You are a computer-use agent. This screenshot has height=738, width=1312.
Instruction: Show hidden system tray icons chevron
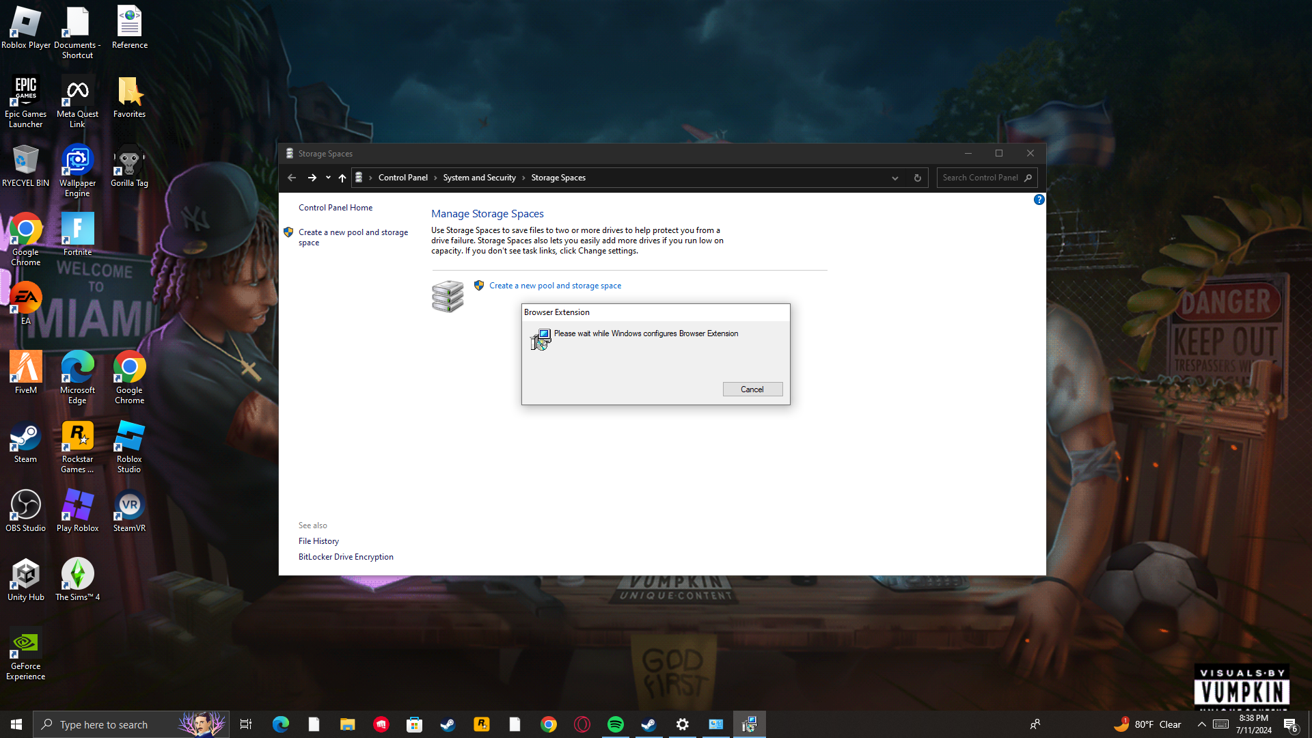(1201, 724)
